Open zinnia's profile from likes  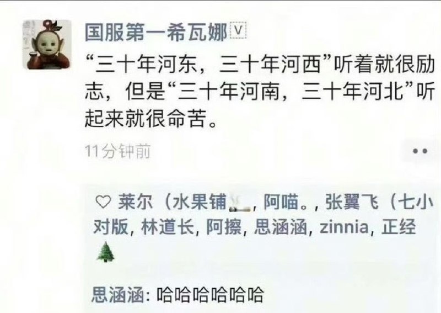[344, 227]
